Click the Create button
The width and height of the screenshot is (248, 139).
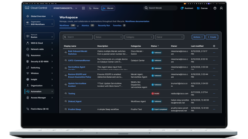coord(212,37)
